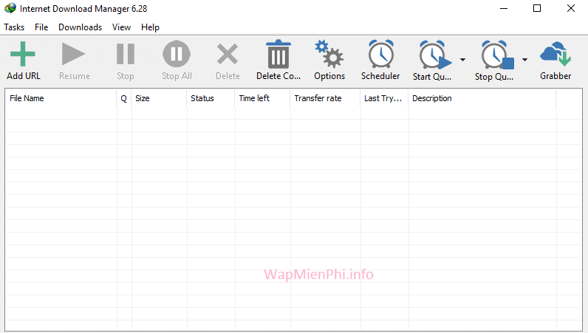Click the Add URL plus icon
Image resolution: width=588 pixels, height=333 pixels.
[23, 54]
